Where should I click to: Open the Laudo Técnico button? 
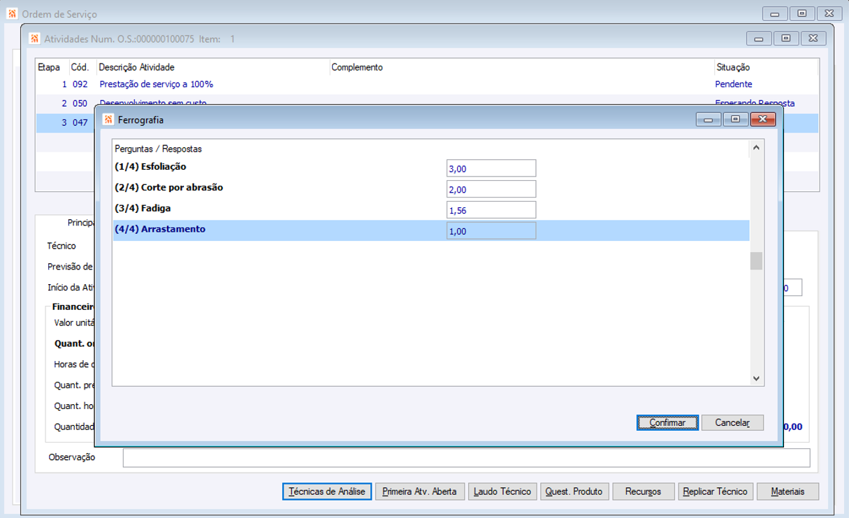(502, 491)
